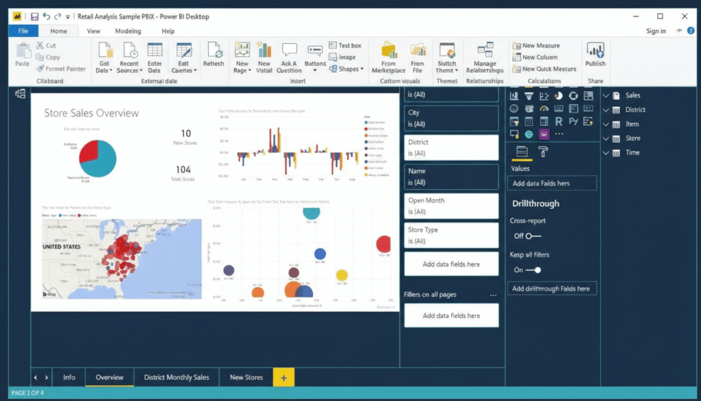Select the R script visual icon
The width and height of the screenshot is (701, 401).
(559, 121)
